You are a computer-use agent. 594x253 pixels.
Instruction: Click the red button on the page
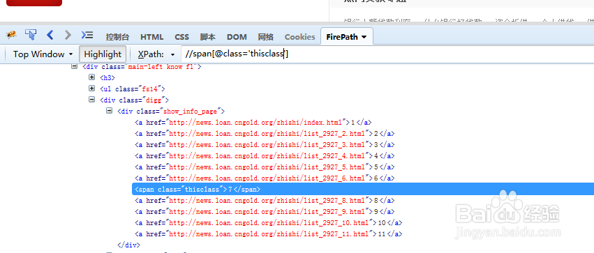(x=34, y=3)
